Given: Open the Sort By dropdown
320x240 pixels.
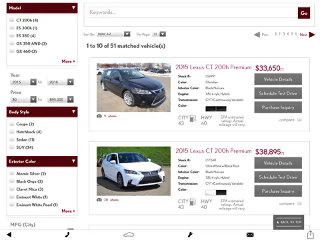Looking at the screenshot, I should 113,34.
